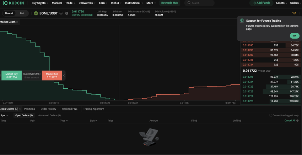
Task: Click the Add Funds button
Action: click(261, 3)
